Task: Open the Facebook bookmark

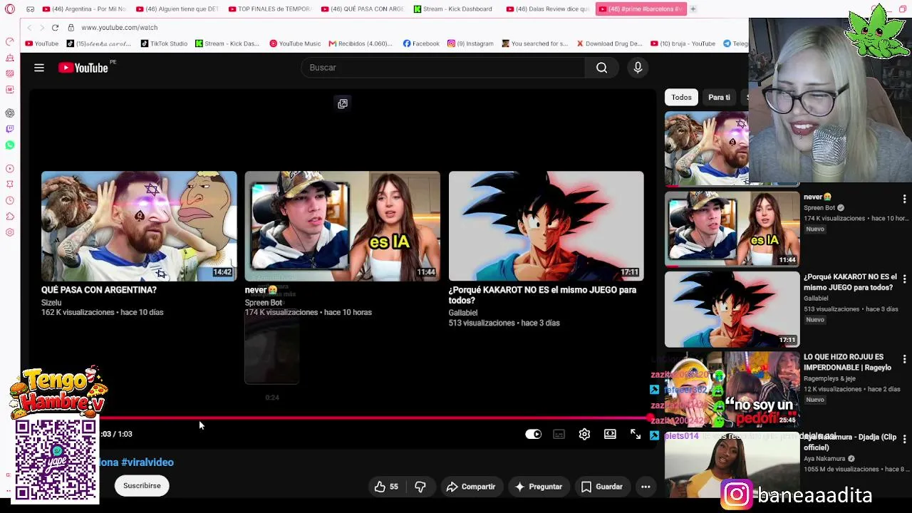Action: pos(421,43)
